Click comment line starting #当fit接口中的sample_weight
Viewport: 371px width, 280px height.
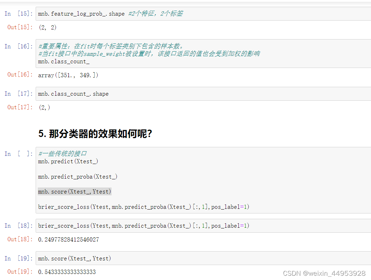click(149, 54)
